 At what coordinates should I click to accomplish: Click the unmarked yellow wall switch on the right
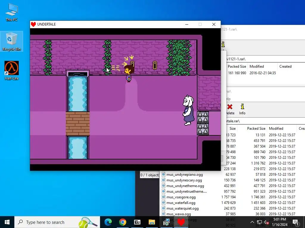click(x=155, y=65)
